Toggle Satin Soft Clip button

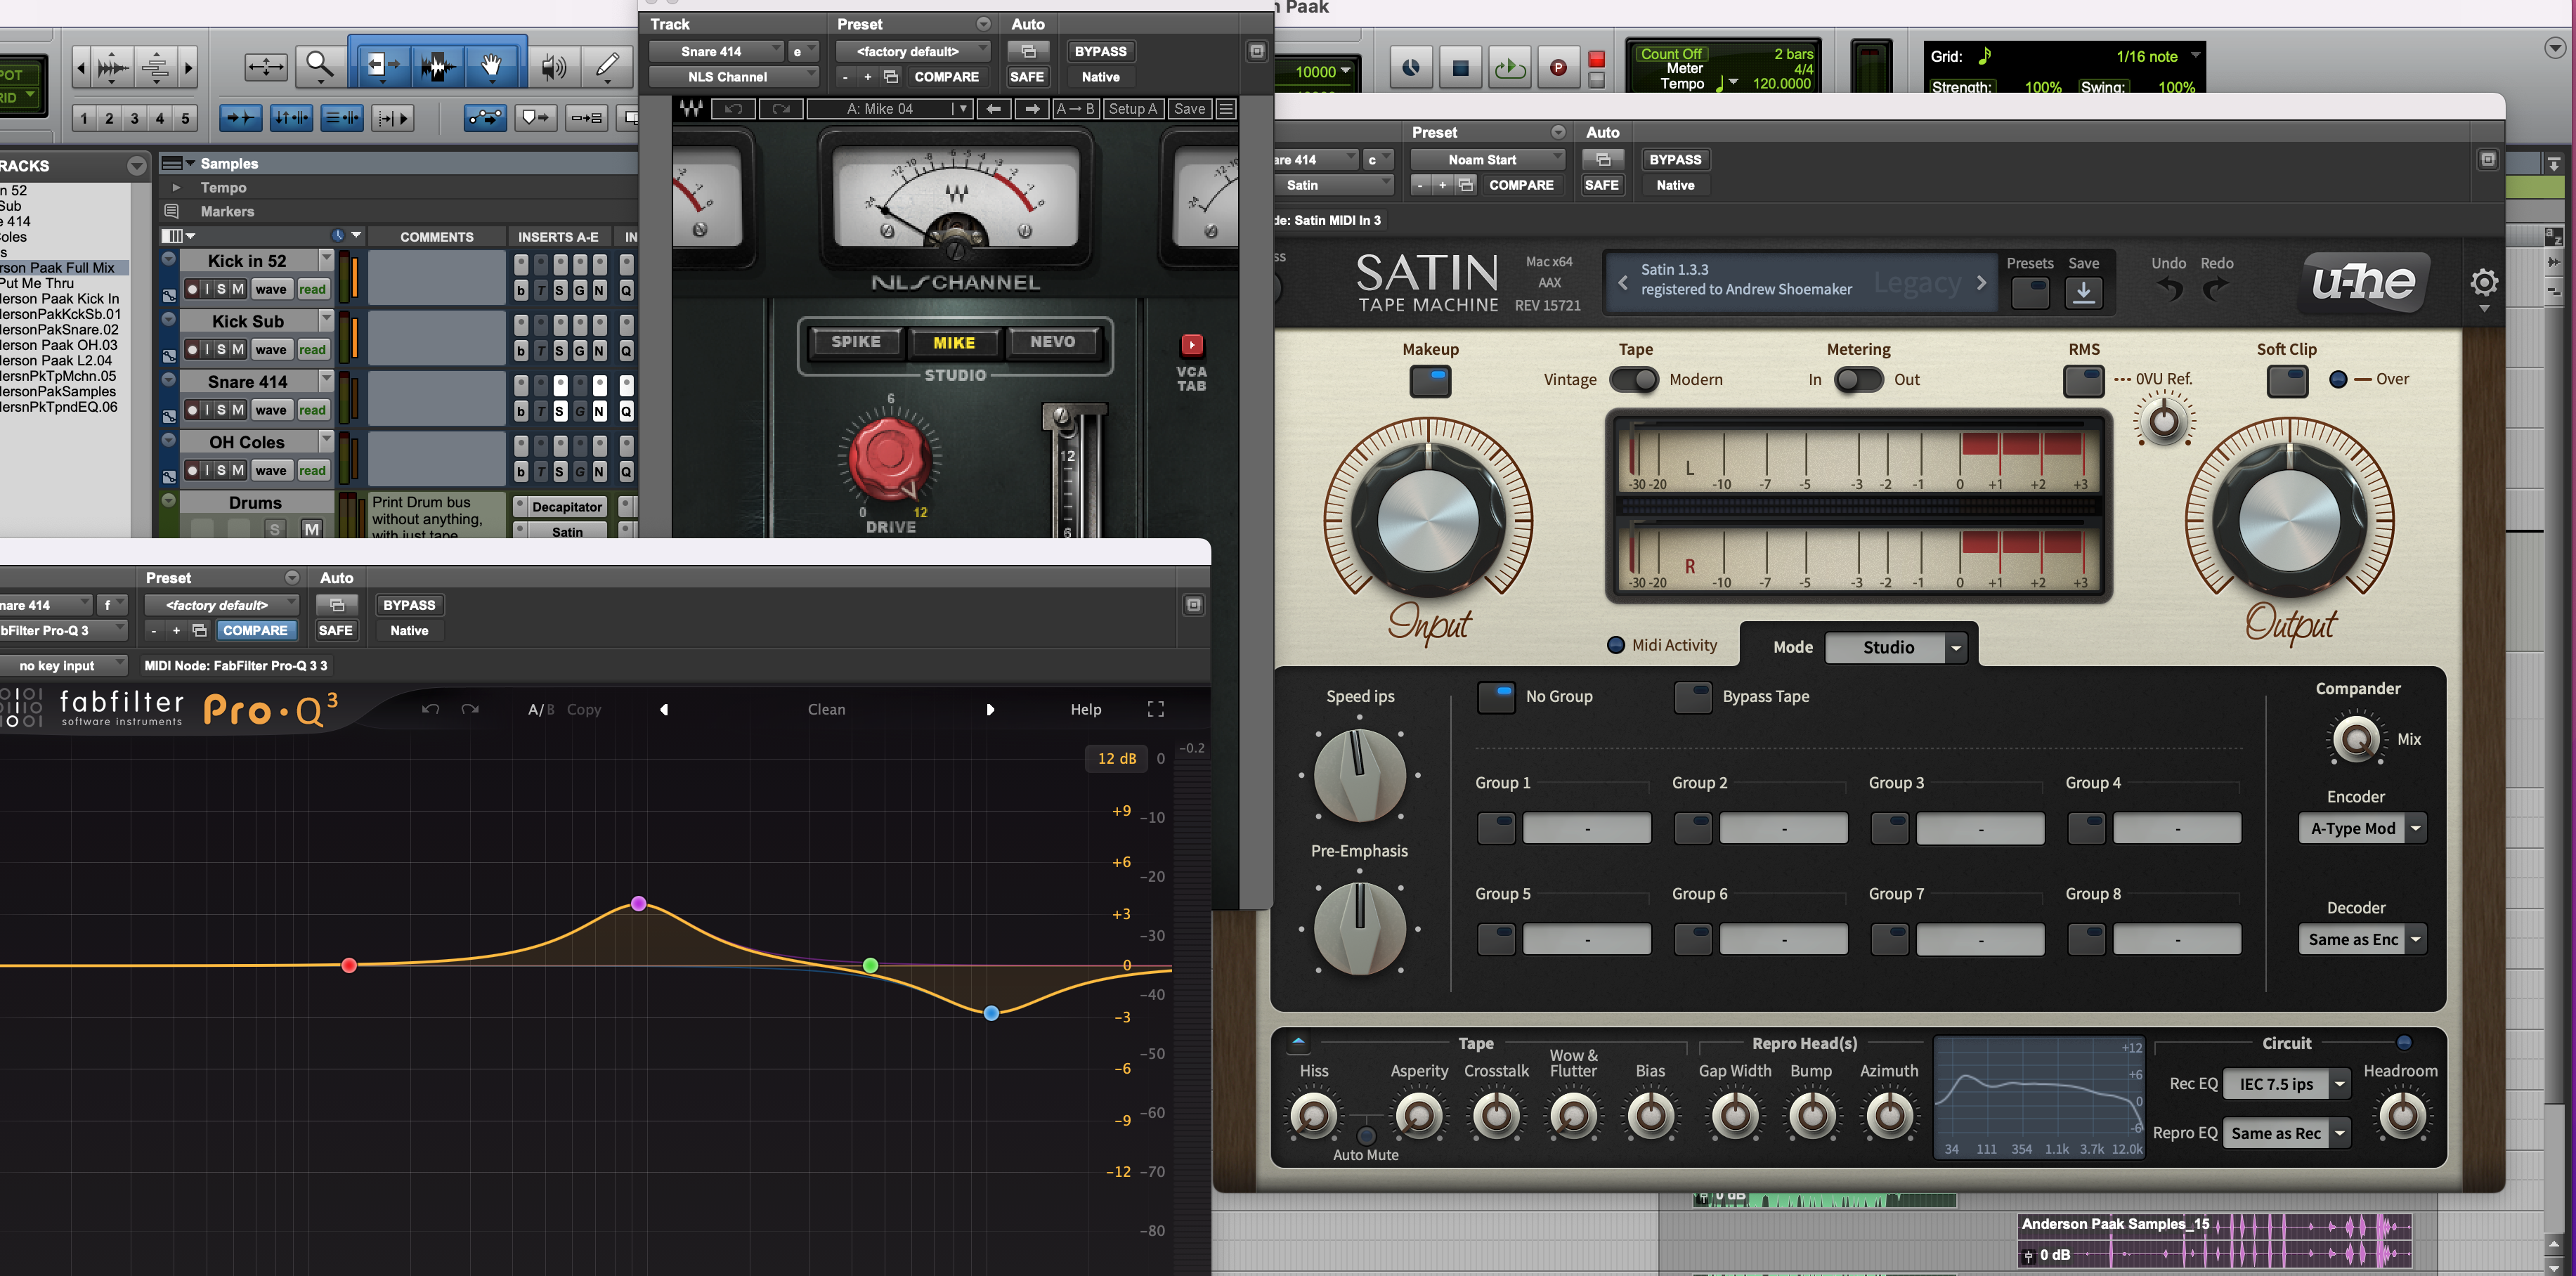coord(2286,381)
